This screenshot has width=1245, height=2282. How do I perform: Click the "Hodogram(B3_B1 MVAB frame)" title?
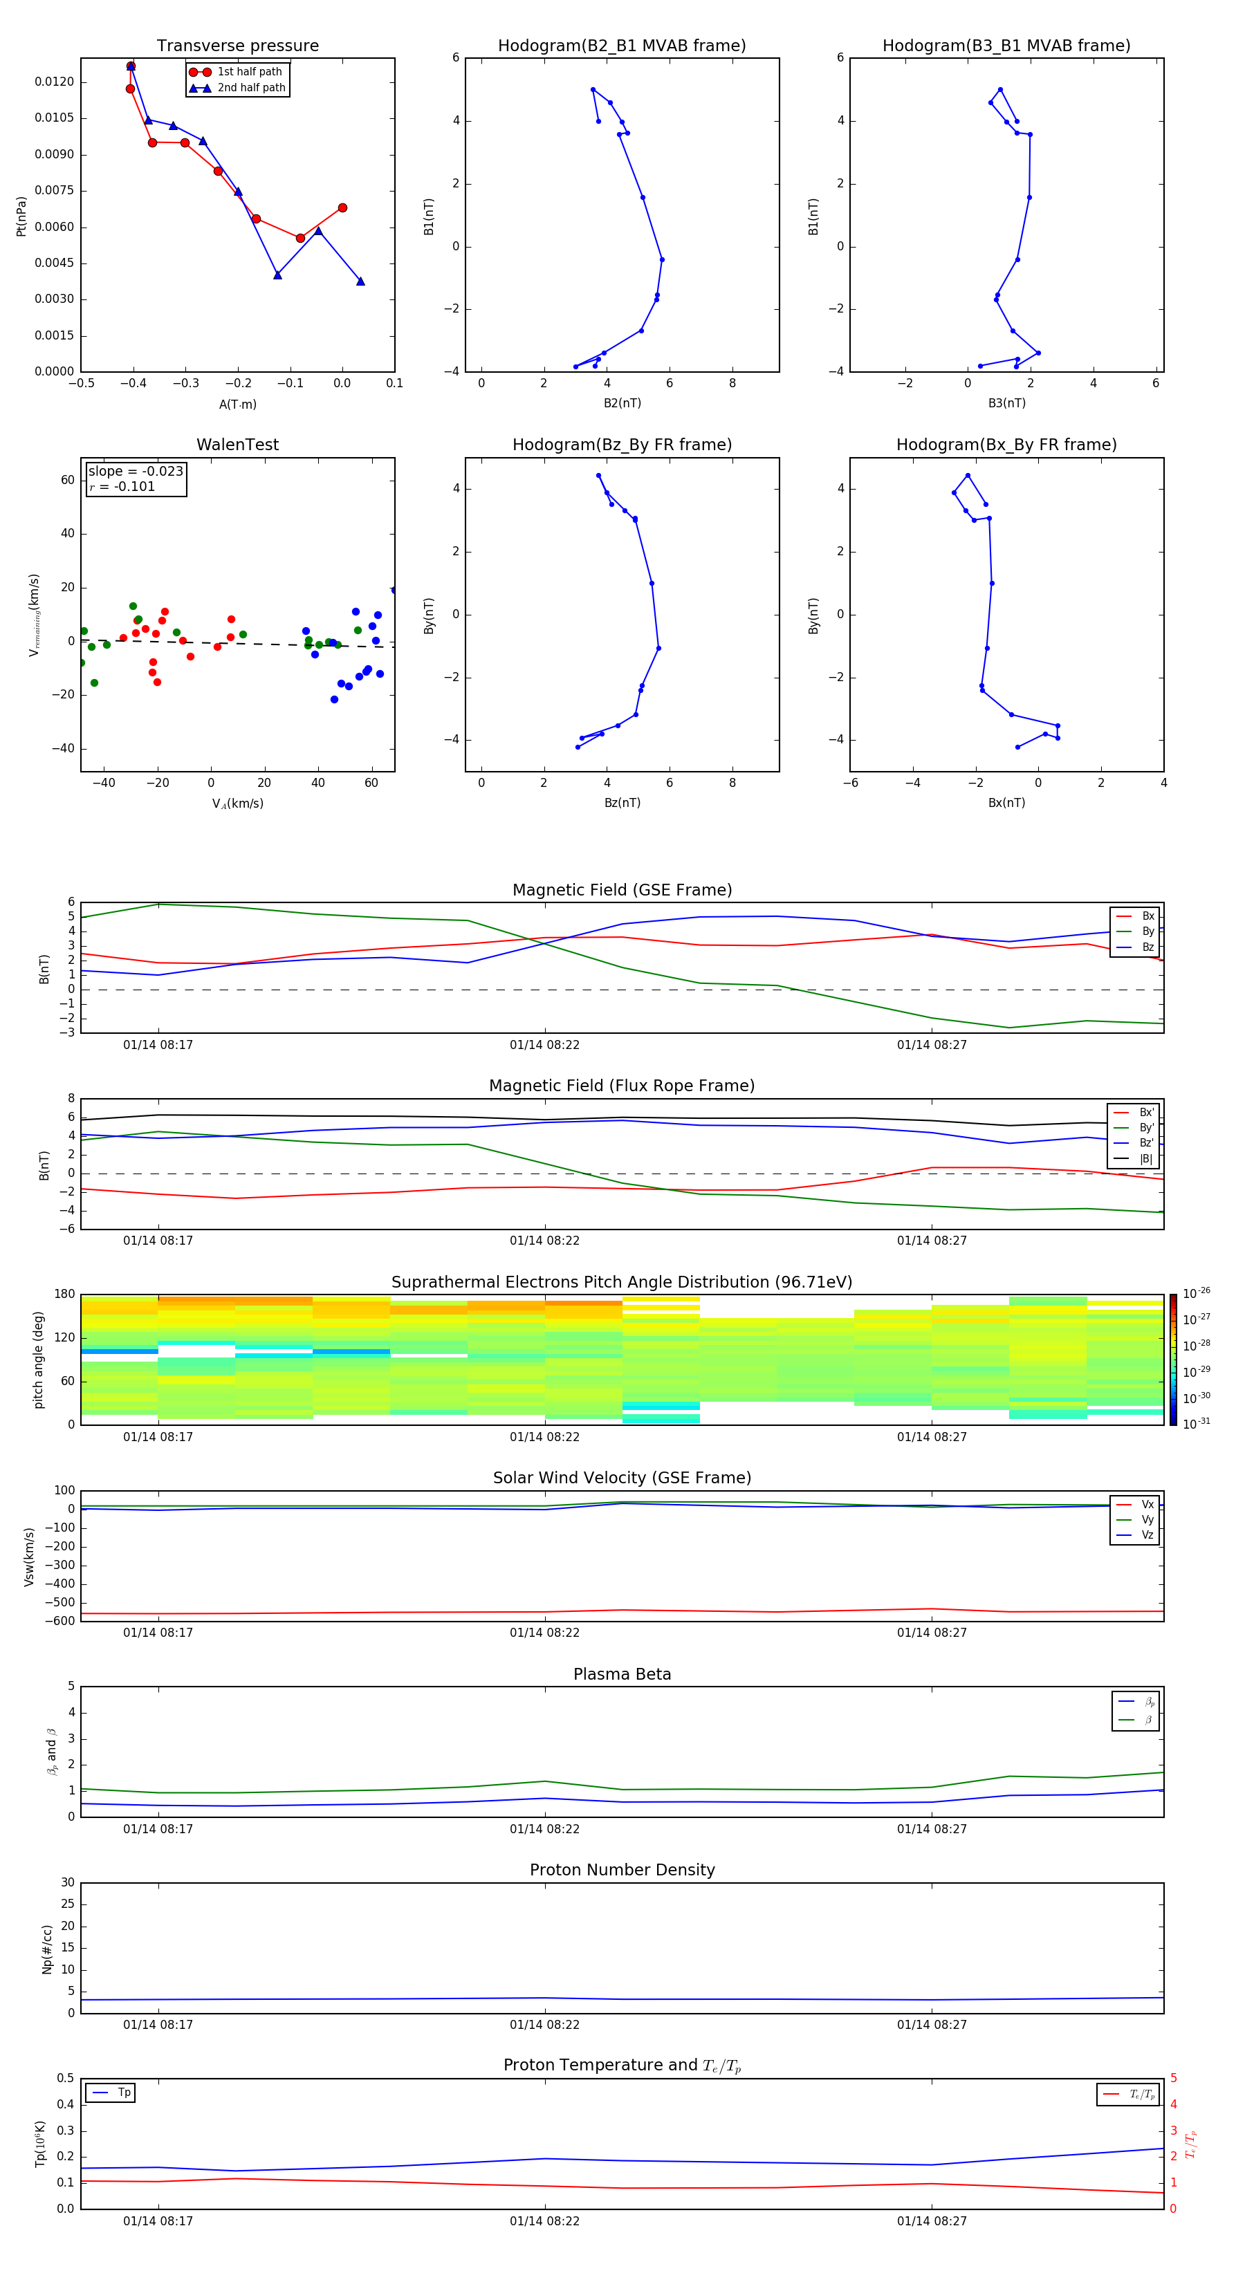(1006, 45)
